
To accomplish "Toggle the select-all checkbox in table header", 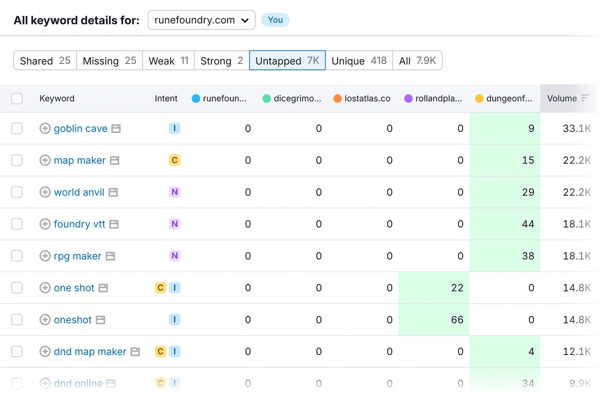I will 17,98.
